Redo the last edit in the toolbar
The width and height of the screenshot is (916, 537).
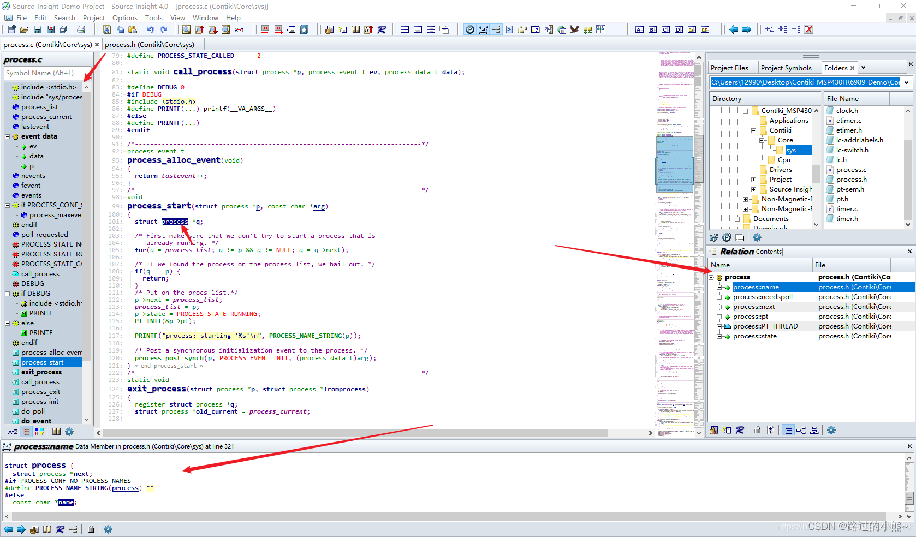[164, 29]
